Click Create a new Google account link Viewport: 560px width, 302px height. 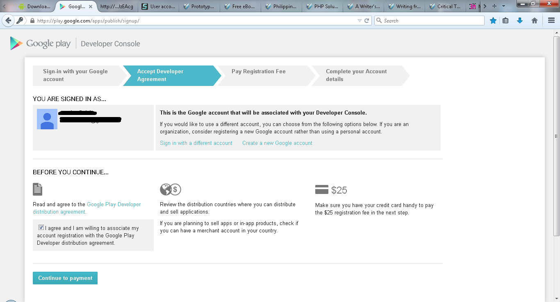[277, 143]
